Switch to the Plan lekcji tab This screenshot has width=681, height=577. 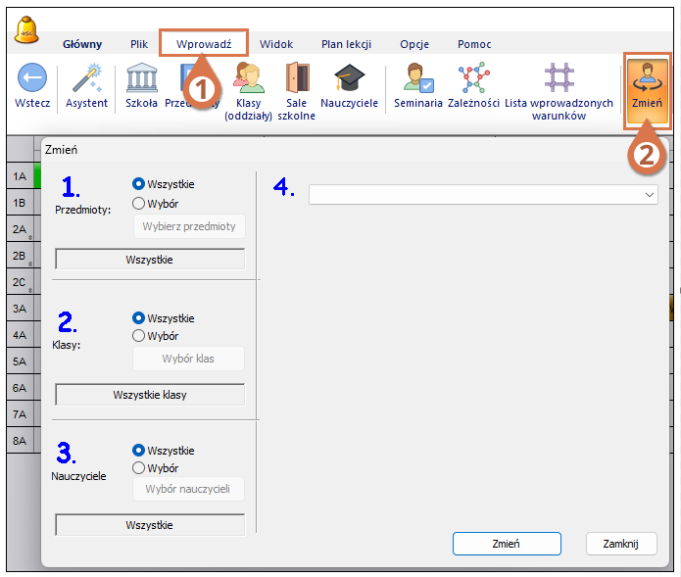coord(348,44)
